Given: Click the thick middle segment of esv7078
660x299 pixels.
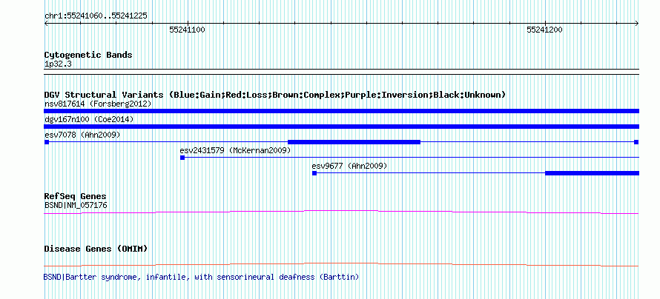Looking at the screenshot, I should coord(354,142).
